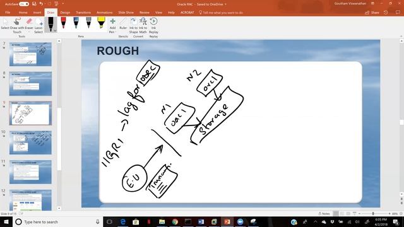Open Word from the taskbar

click(201, 221)
